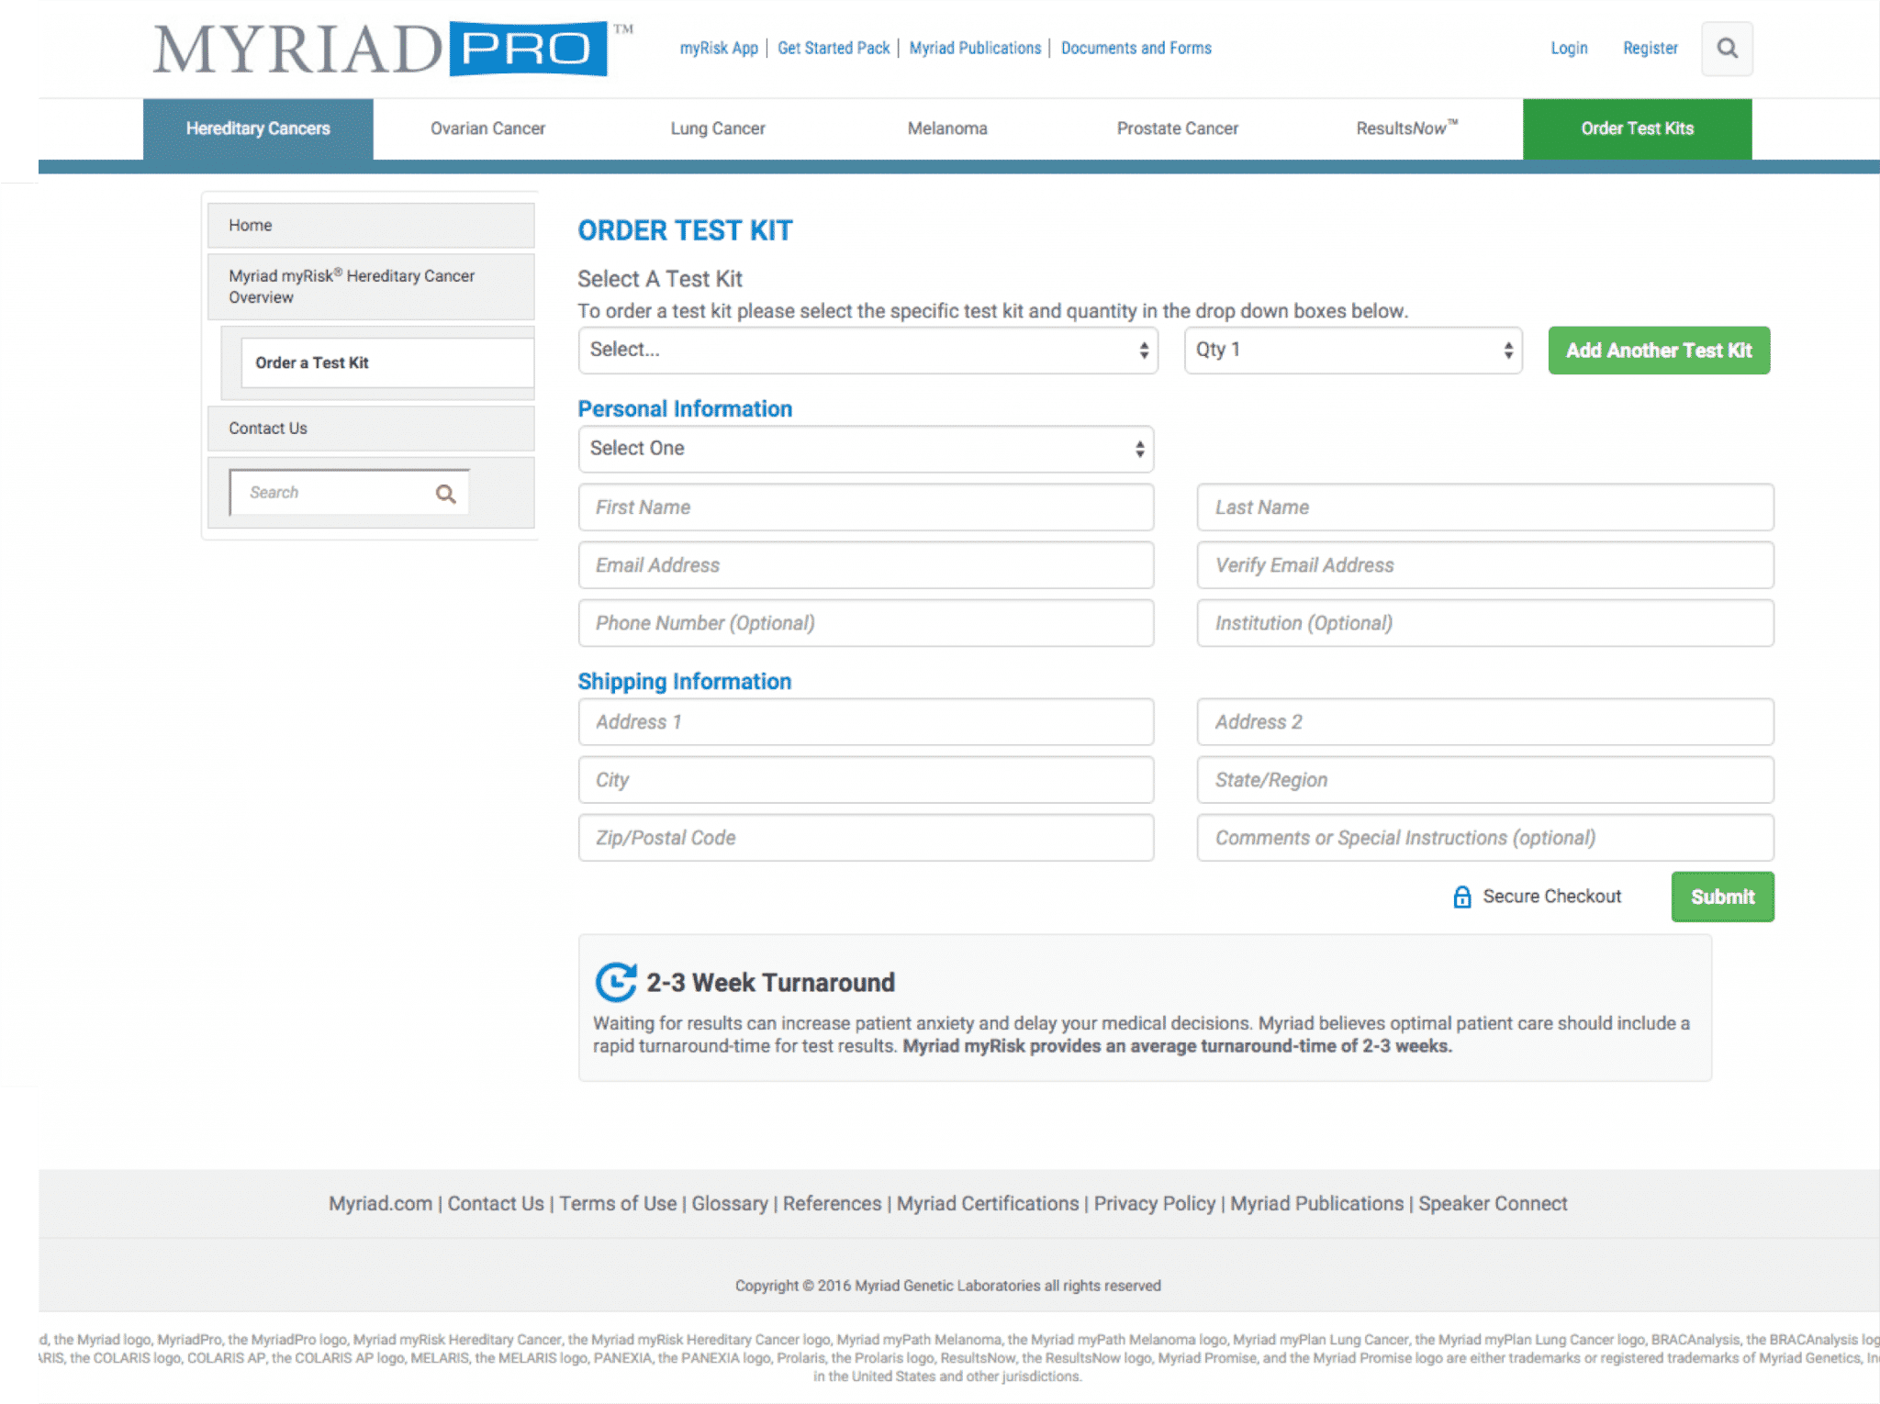Screen dimensions: 1880x1404
Task: Click the secure checkout lock icon
Action: pos(1462,896)
